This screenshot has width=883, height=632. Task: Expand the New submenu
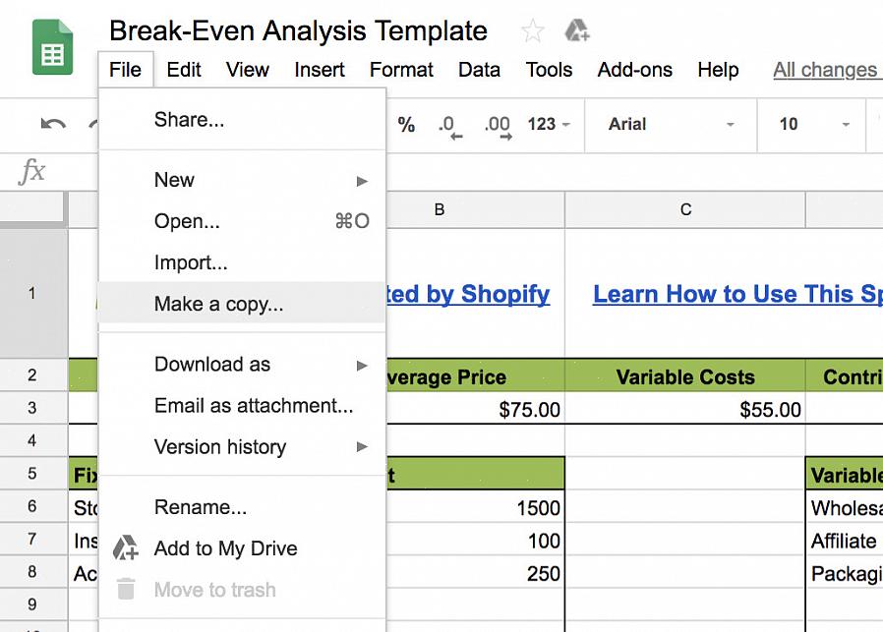tap(242, 180)
